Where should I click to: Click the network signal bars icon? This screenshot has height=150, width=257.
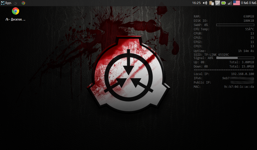tap(230, 3)
